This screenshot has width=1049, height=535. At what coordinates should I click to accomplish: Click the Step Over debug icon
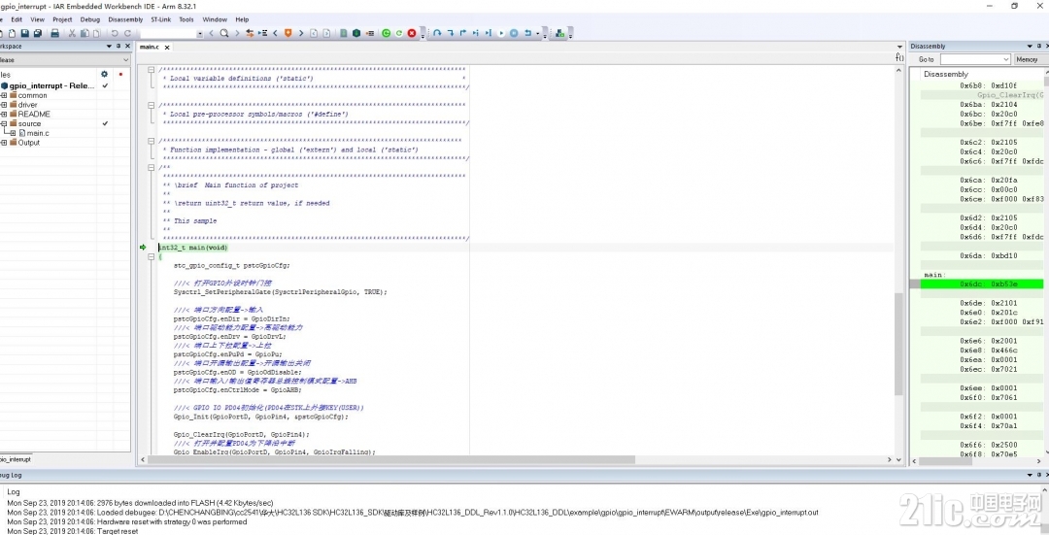tap(437, 33)
